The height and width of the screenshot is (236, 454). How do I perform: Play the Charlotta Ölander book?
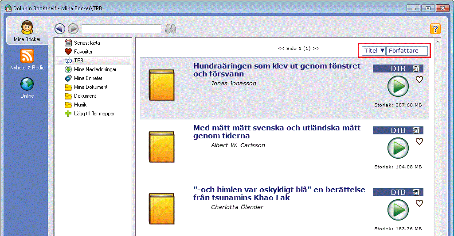[398, 210]
